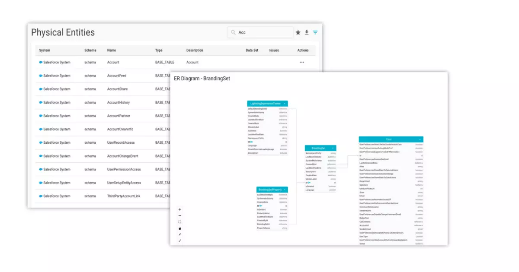519x272 pixels.
Task: Click the Salesforce cloud icon in AccountPartner row
Action: 41,116
